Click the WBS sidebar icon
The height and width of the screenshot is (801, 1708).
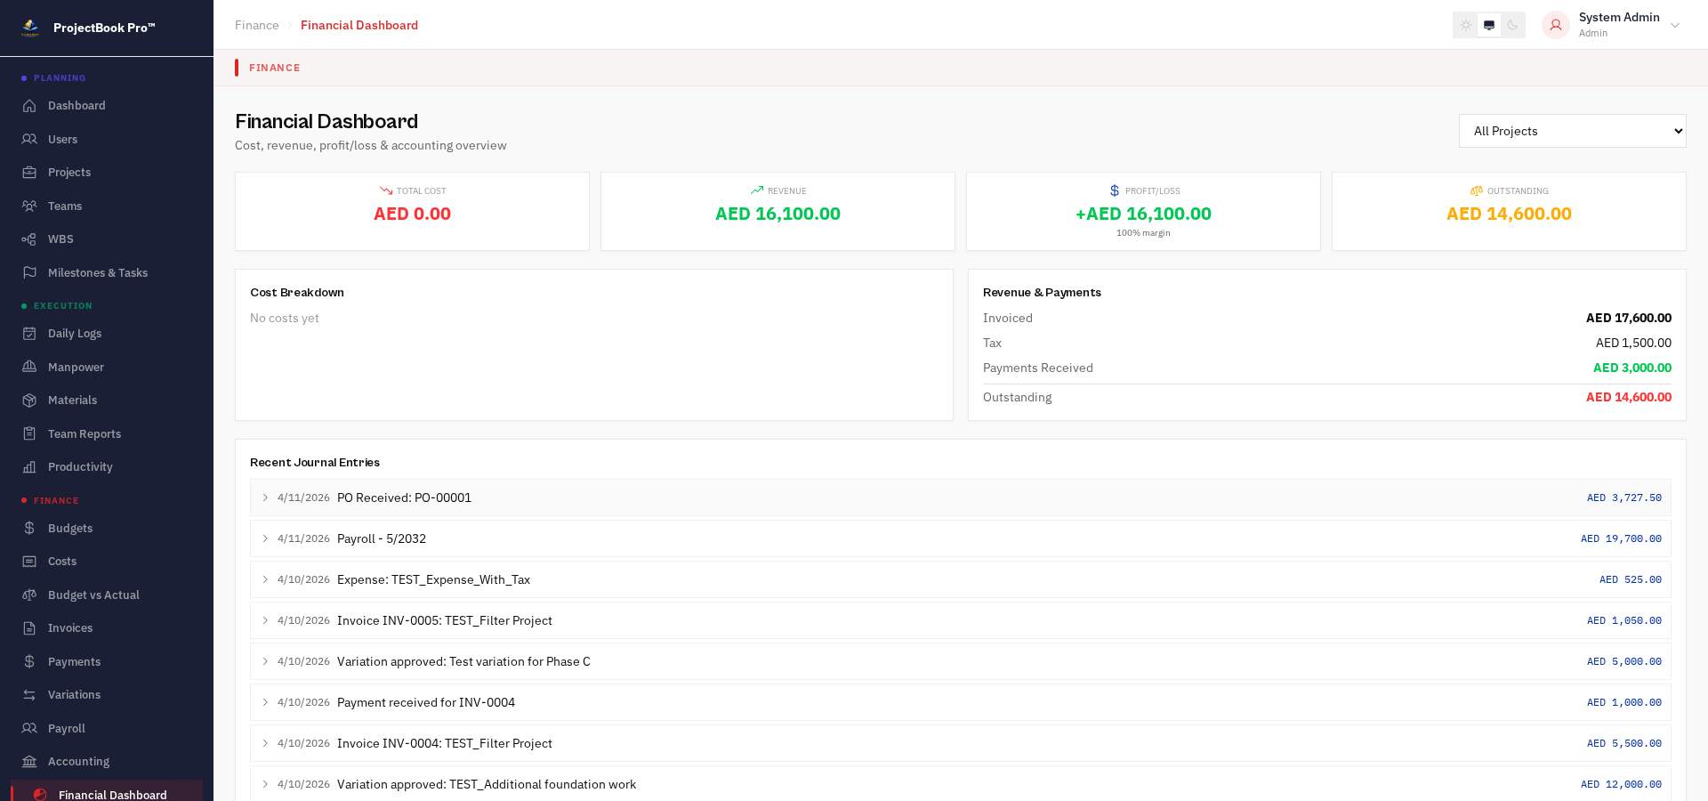[x=29, y=239]
